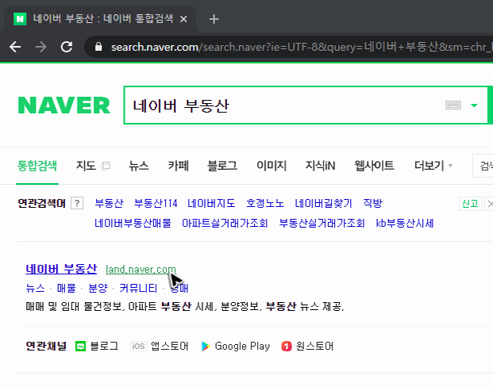Viewport: 493px width, 387px height.
Task: Open the on-screen keyboard icon in search box
Action: (x=453, y=105)
